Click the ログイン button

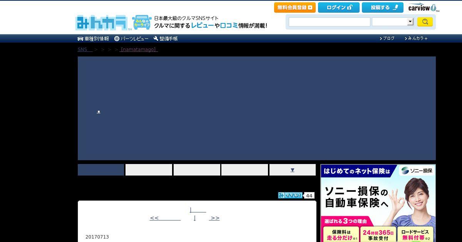coord(339,7)
